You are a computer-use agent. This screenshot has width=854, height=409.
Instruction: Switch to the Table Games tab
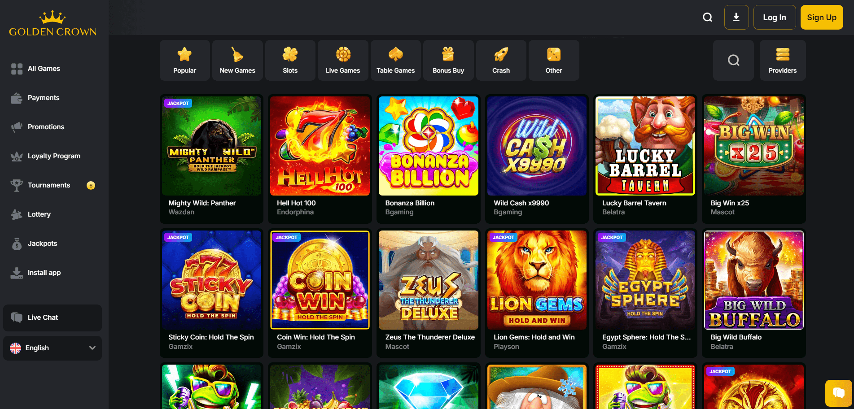[x=395, y=60]
